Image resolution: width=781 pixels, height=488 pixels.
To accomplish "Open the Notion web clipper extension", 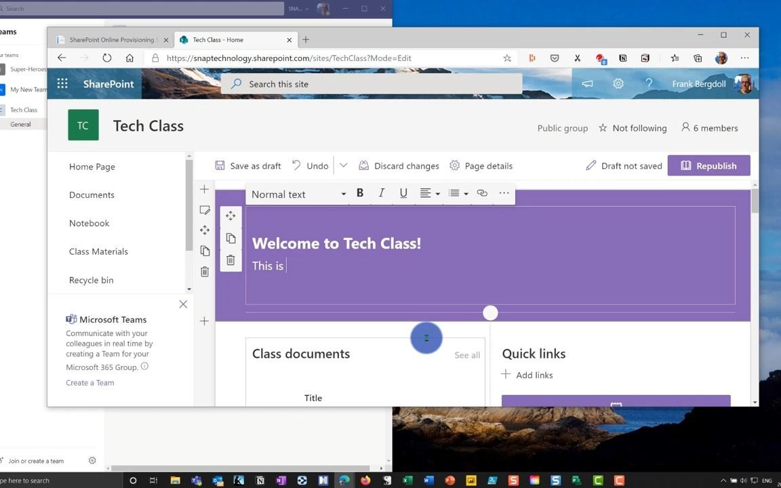I will (622, 58).
